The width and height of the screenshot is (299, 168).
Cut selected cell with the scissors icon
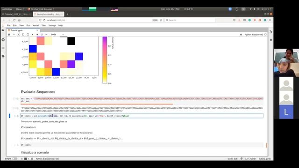coord(19,35)
